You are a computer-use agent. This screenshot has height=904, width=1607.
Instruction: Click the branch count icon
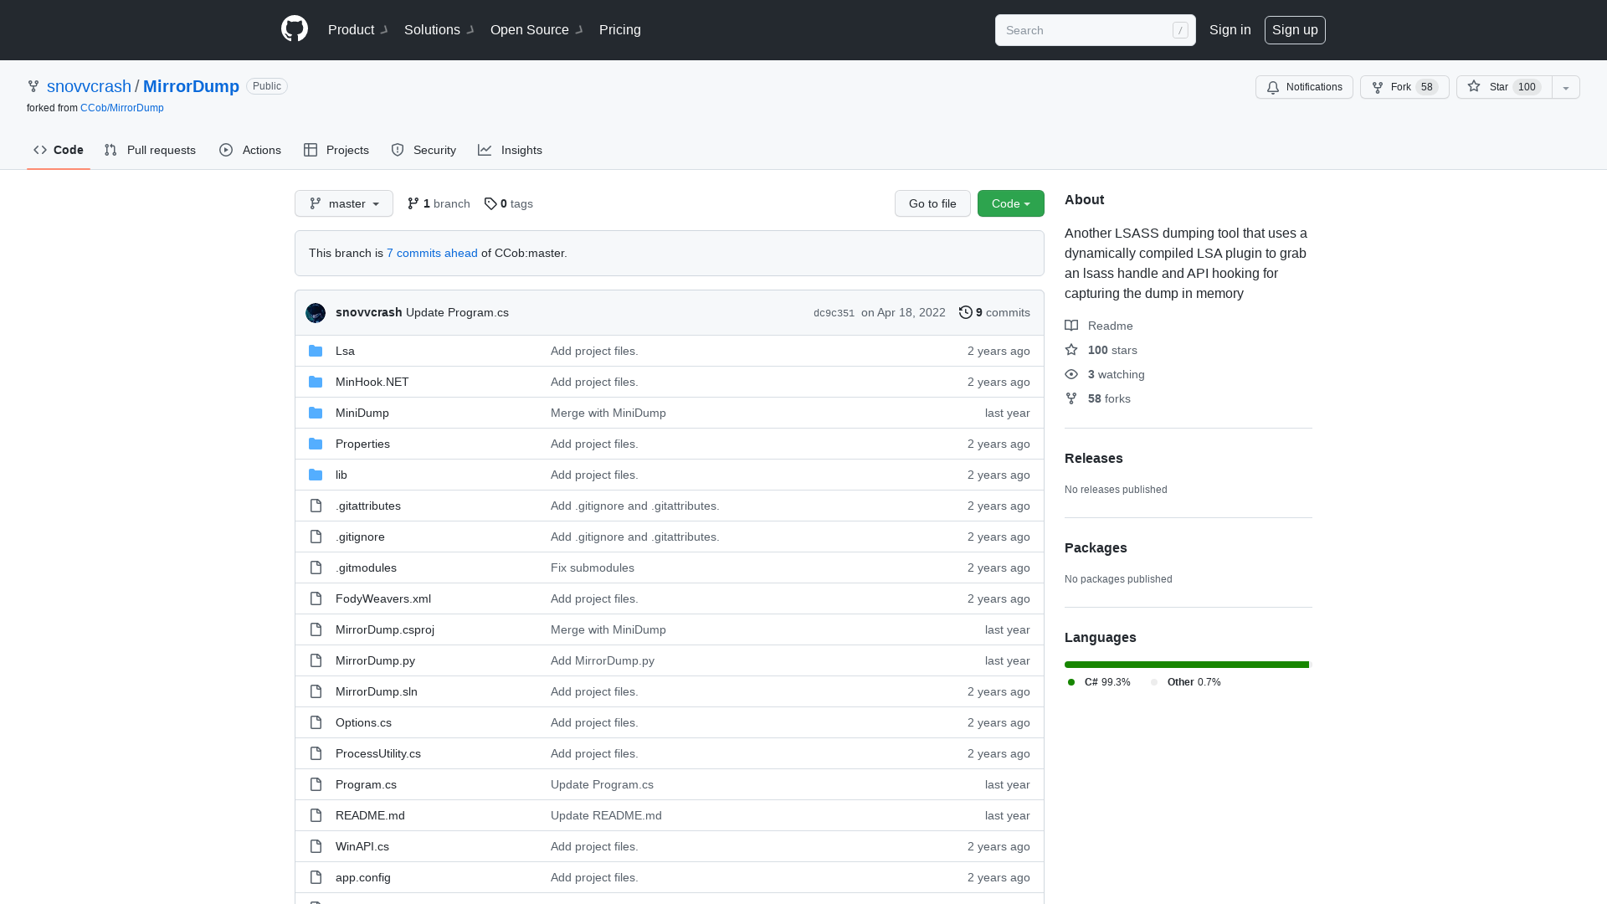click(413, 203)
